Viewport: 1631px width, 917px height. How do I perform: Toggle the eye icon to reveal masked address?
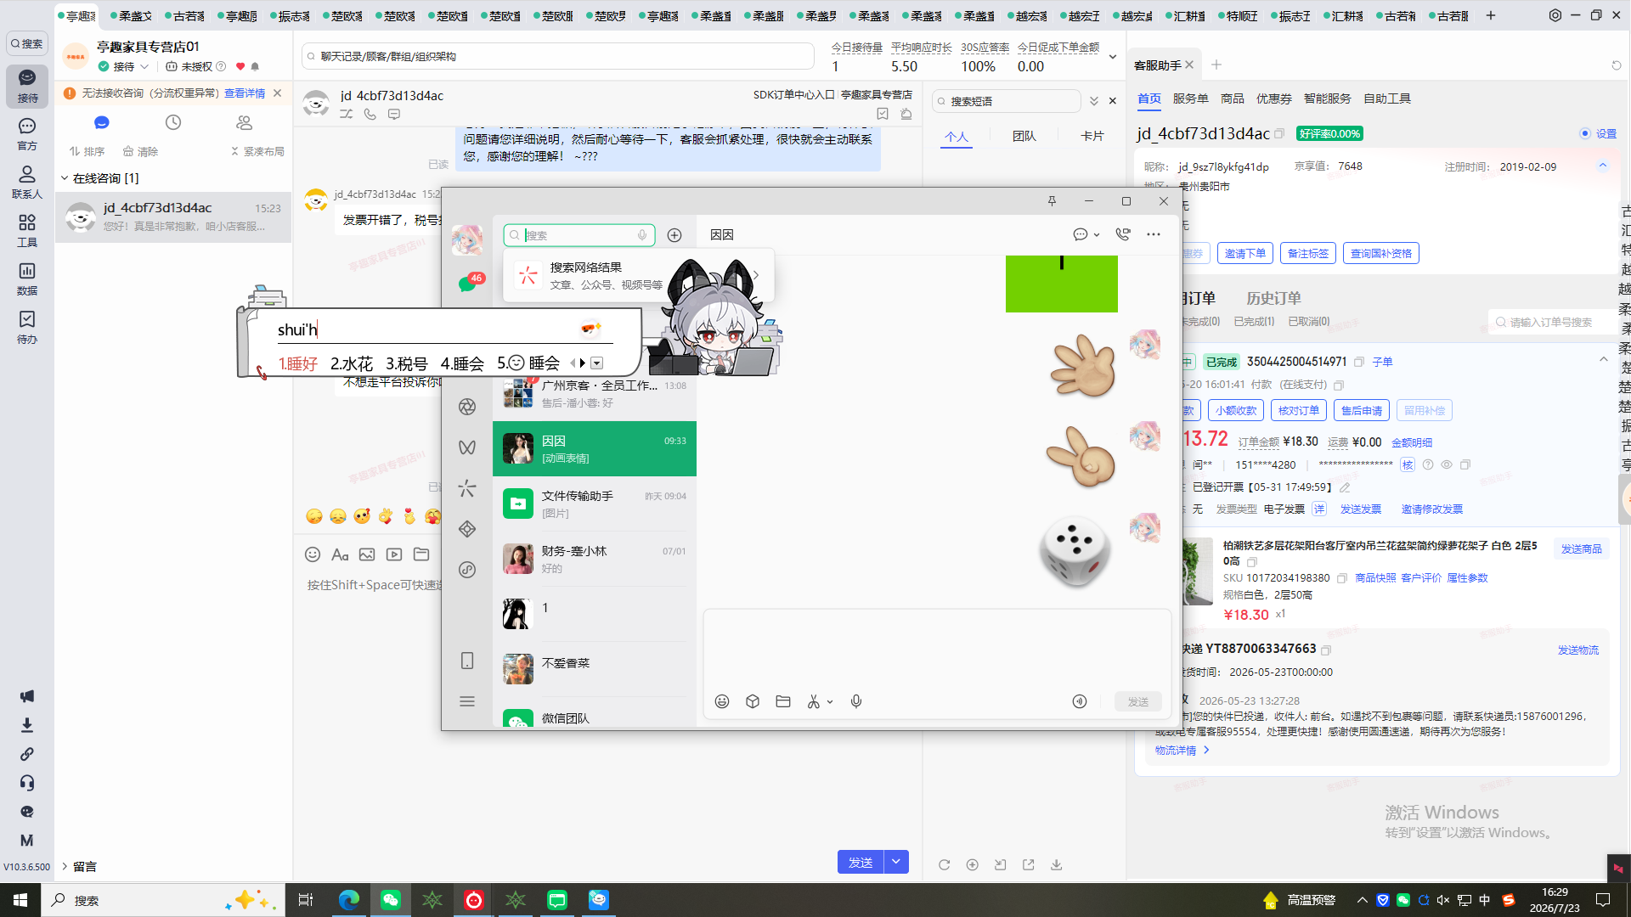1447,465
